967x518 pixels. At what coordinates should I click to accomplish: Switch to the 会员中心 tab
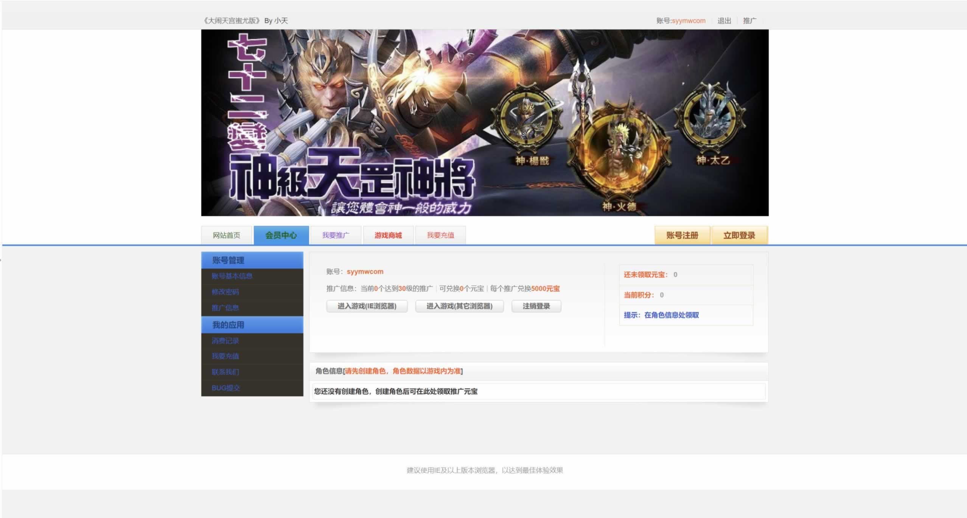pos(281,235)
